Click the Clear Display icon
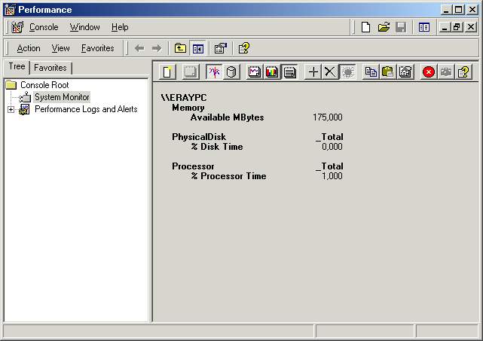 [x=191, y=72]
